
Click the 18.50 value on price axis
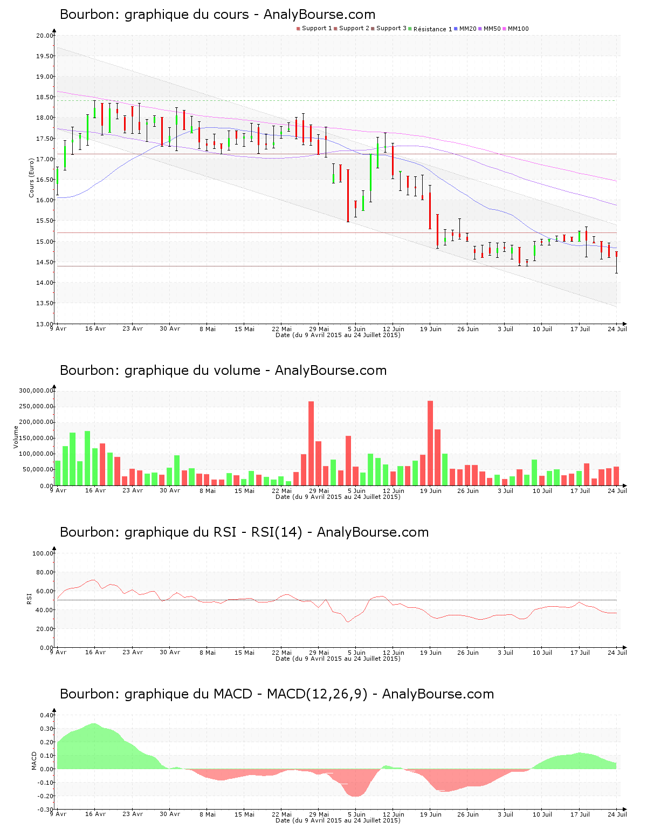[45, 98]
